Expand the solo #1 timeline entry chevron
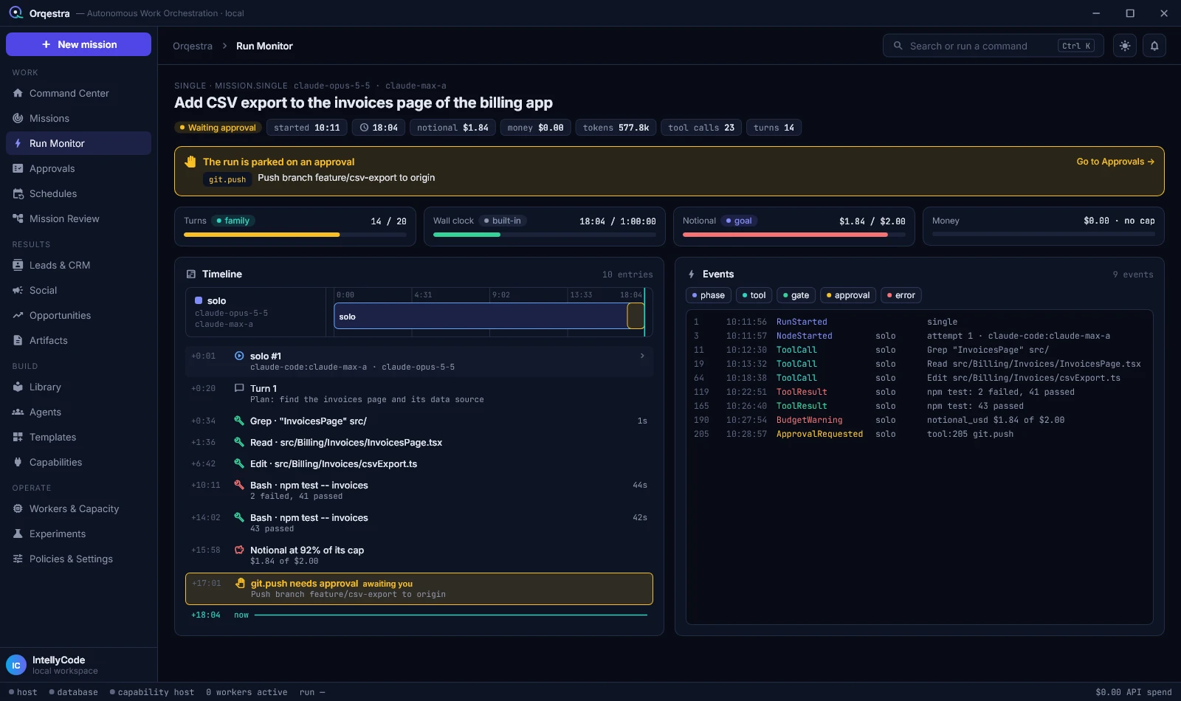Viewport: 1181px width, 701px height. click(x=642, y=356)
